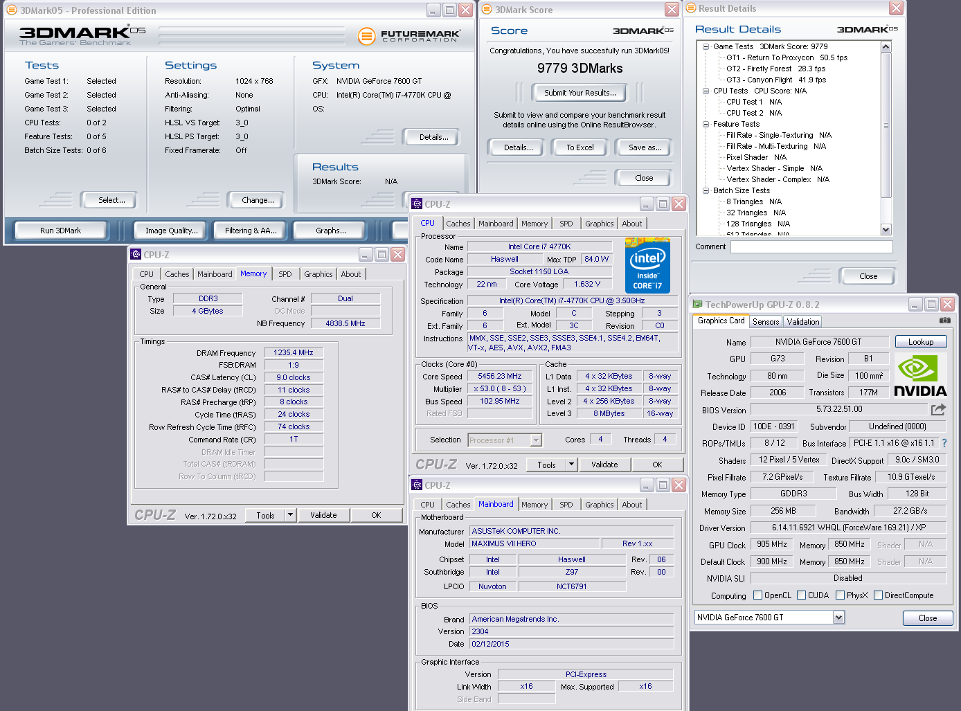Viewport: 961px width, 711px height.
Task: Enable the PhysX checkbox
Action: pos(840,595)
